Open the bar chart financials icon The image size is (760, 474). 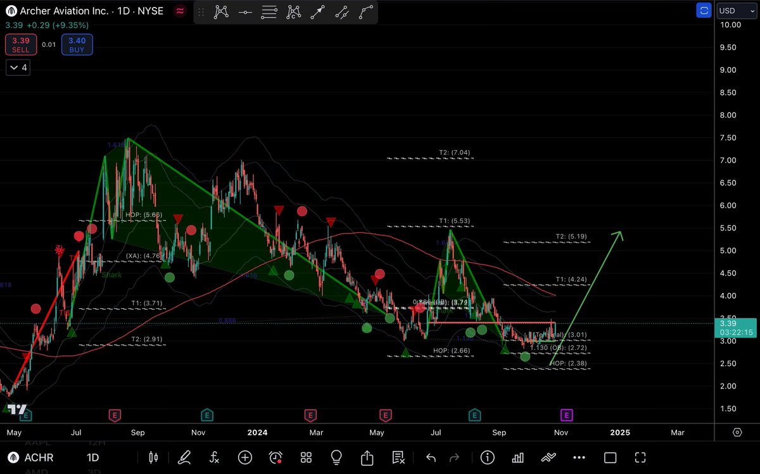click(x=517, y=457)
